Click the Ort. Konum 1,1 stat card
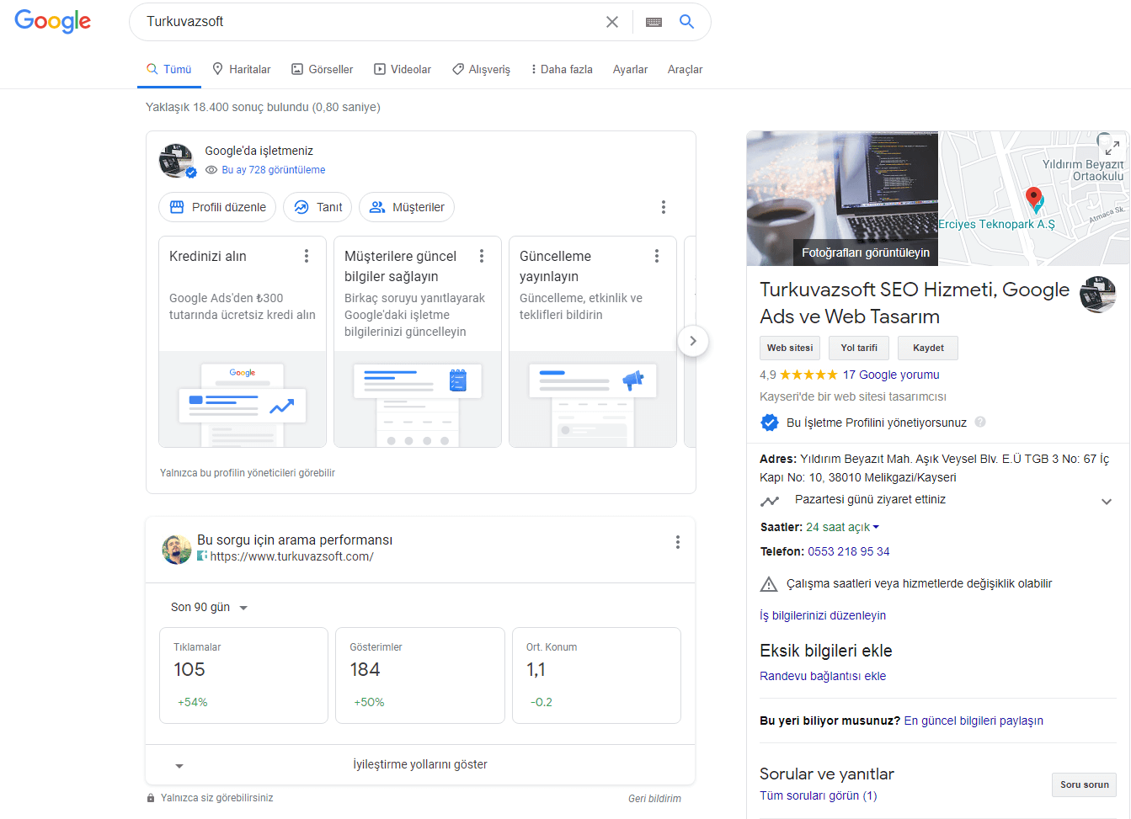This screenshot has width=1131, height=819. [x=596, y=675]
